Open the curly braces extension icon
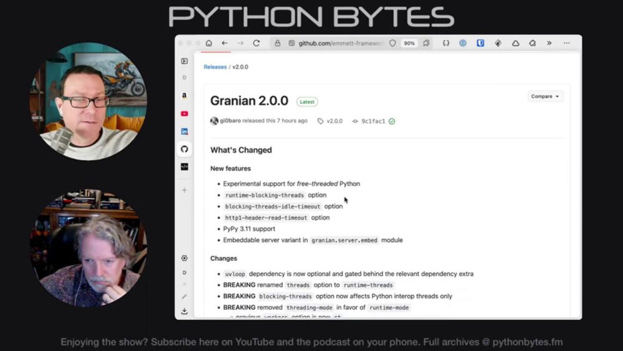 pyautogui.click(x=446, y=43)
